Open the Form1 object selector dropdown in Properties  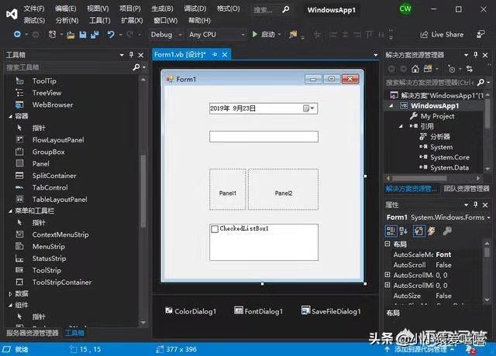click(x=489, y=217)
